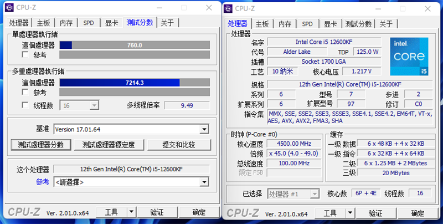443x224 pixels.
Task: Click the single-thread reference empty bar
Action: [x=135, y=54]
